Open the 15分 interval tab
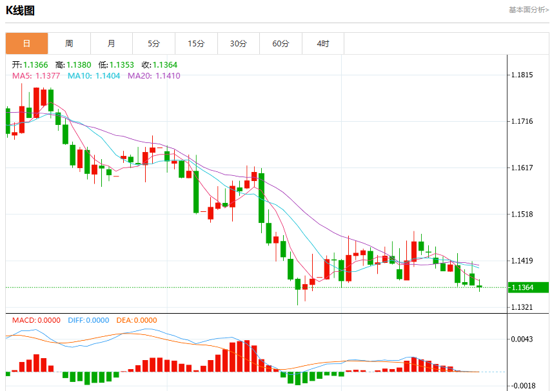 pyautogui.click(x=196, y=44)
